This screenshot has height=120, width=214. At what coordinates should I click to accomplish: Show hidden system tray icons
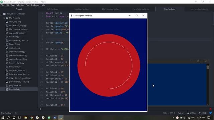tap(174, 118)
